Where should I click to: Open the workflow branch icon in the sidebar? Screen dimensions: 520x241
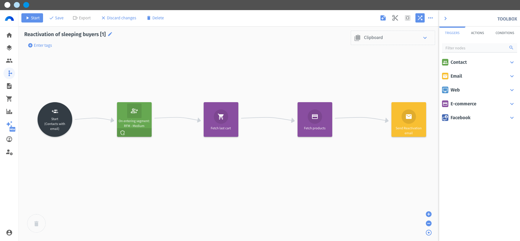9,73
